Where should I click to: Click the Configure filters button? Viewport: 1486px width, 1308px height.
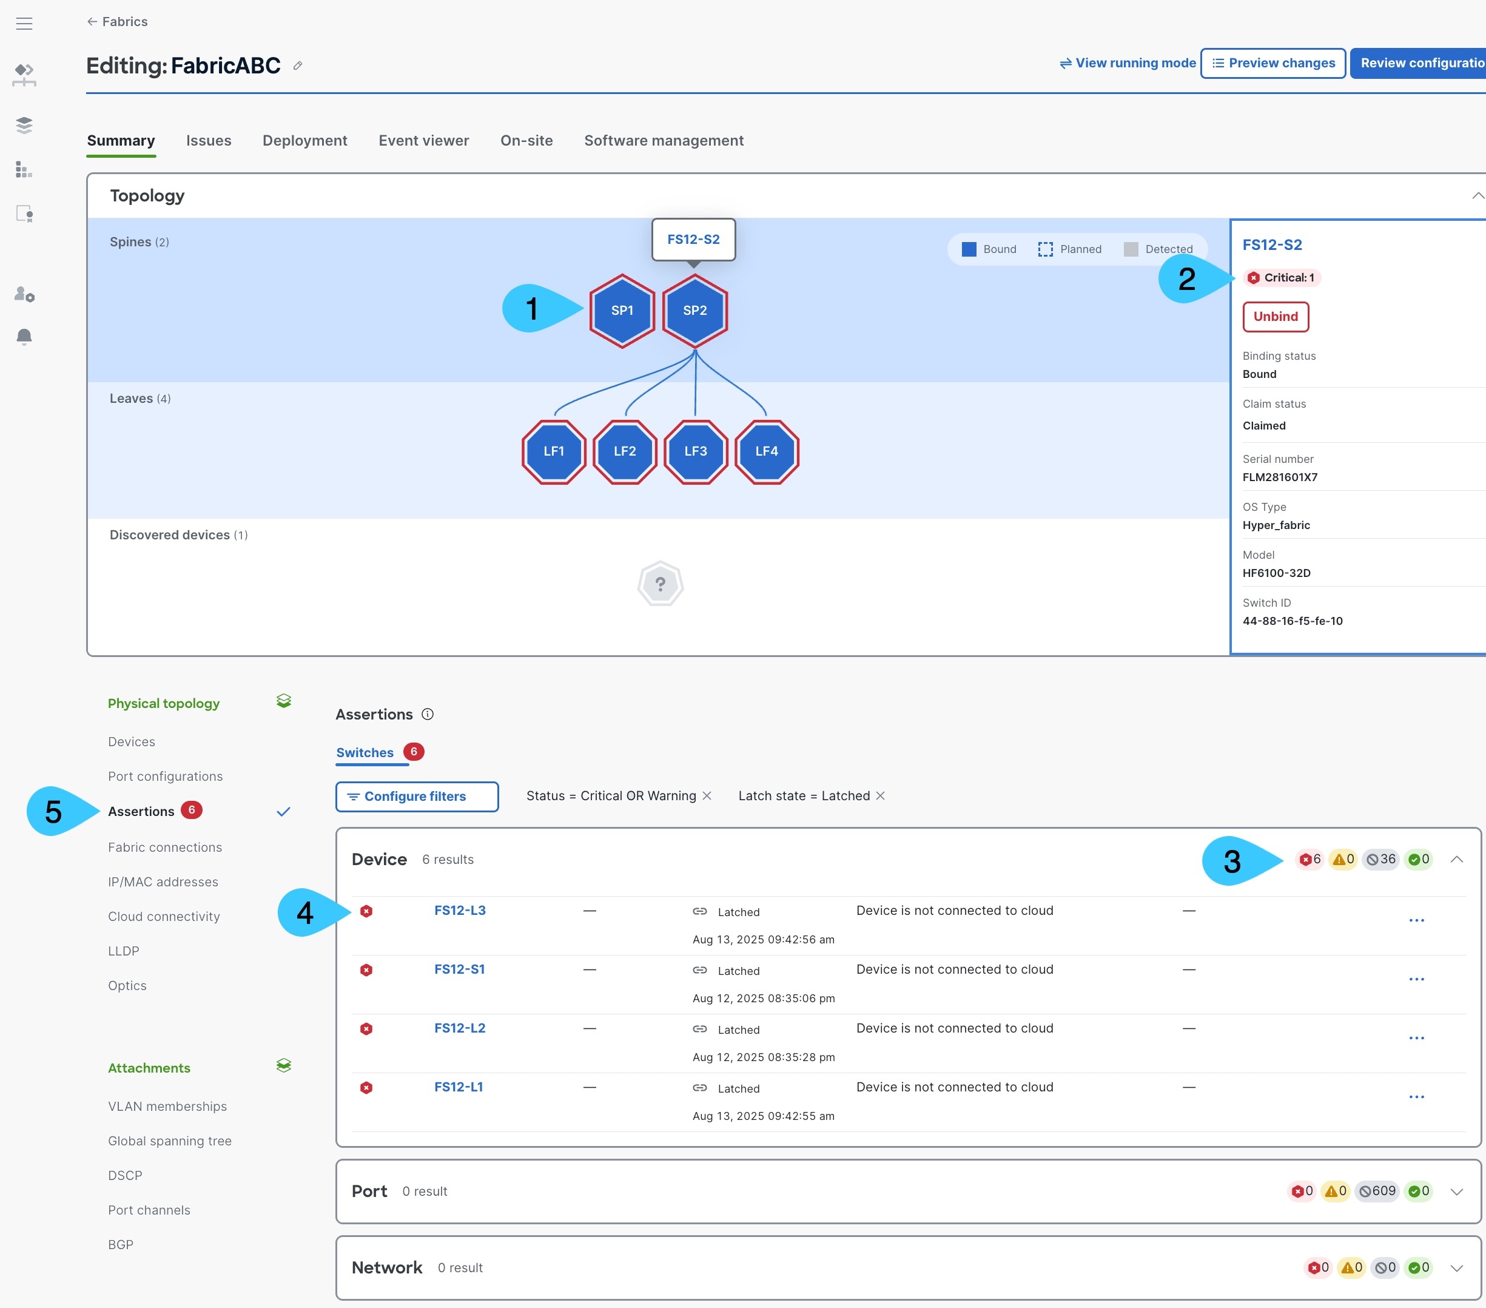point(417,796)
